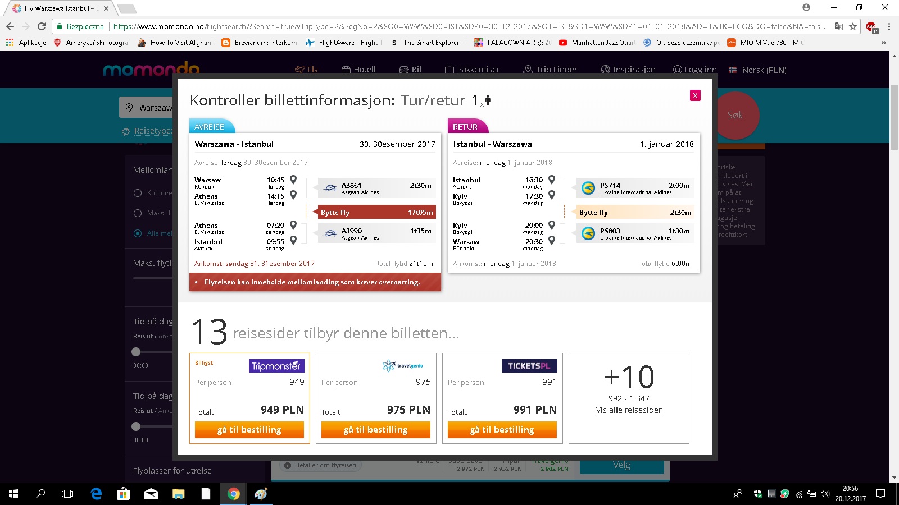Open Windows taskbar search
The image size is (899, 505).
pyautogui.click(x=40, y=494)
